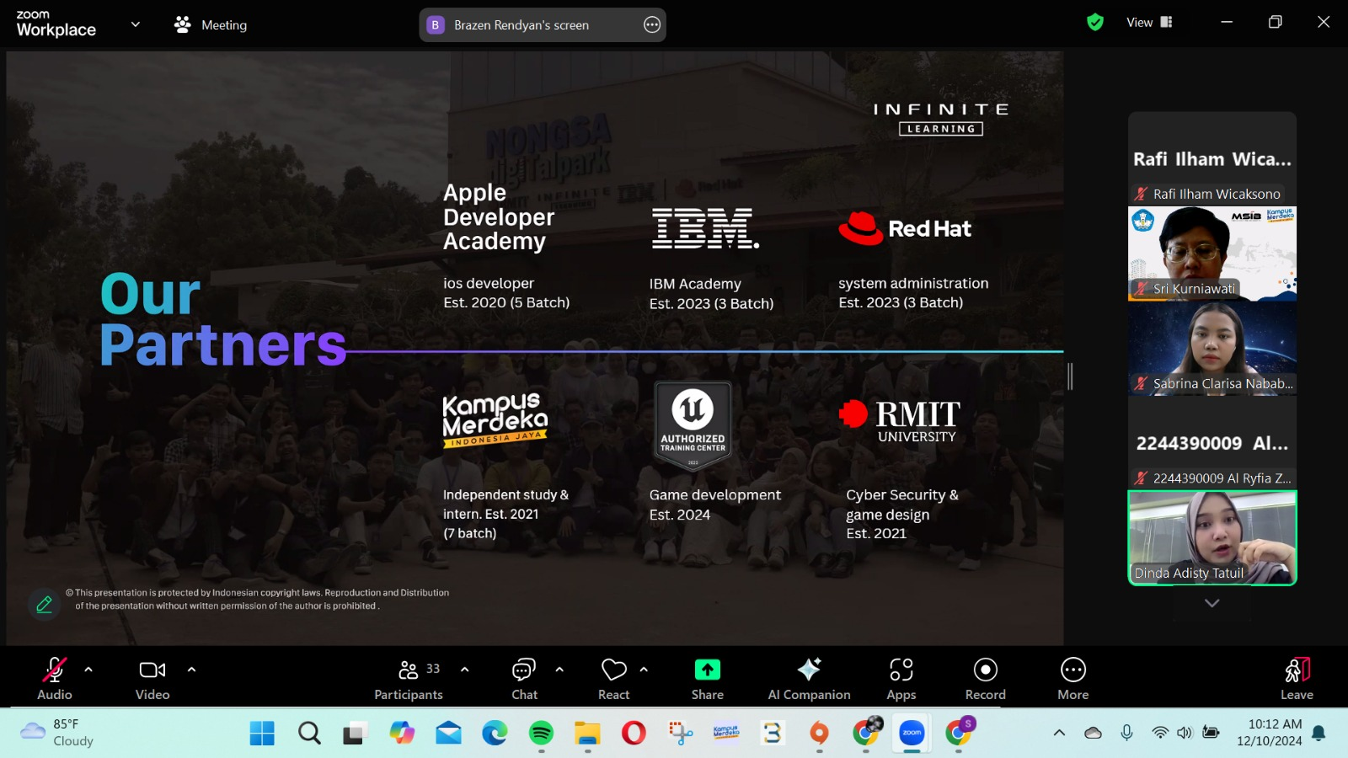The width and height of the screenshot is (1348, 758).
Task: Open weather widget 85°F Cloudy
Action: point(57,733)
